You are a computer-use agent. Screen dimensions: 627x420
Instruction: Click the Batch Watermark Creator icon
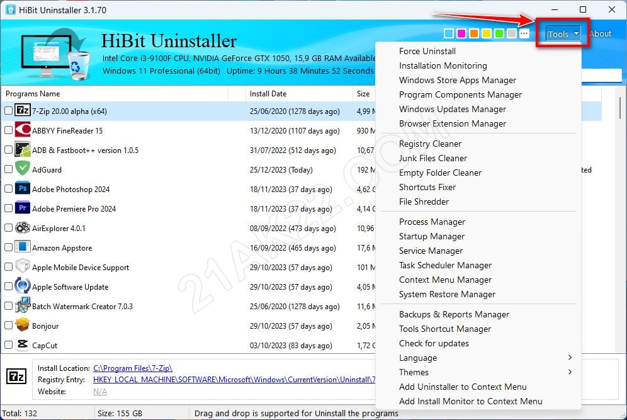tap(23, 305)
